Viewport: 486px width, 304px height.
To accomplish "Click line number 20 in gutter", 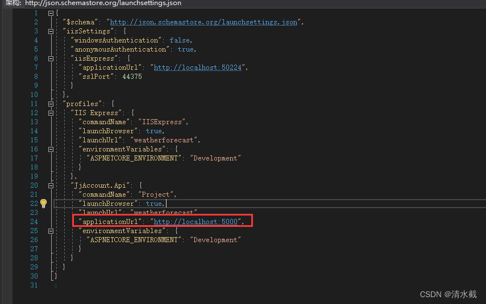I will (34, 185).
